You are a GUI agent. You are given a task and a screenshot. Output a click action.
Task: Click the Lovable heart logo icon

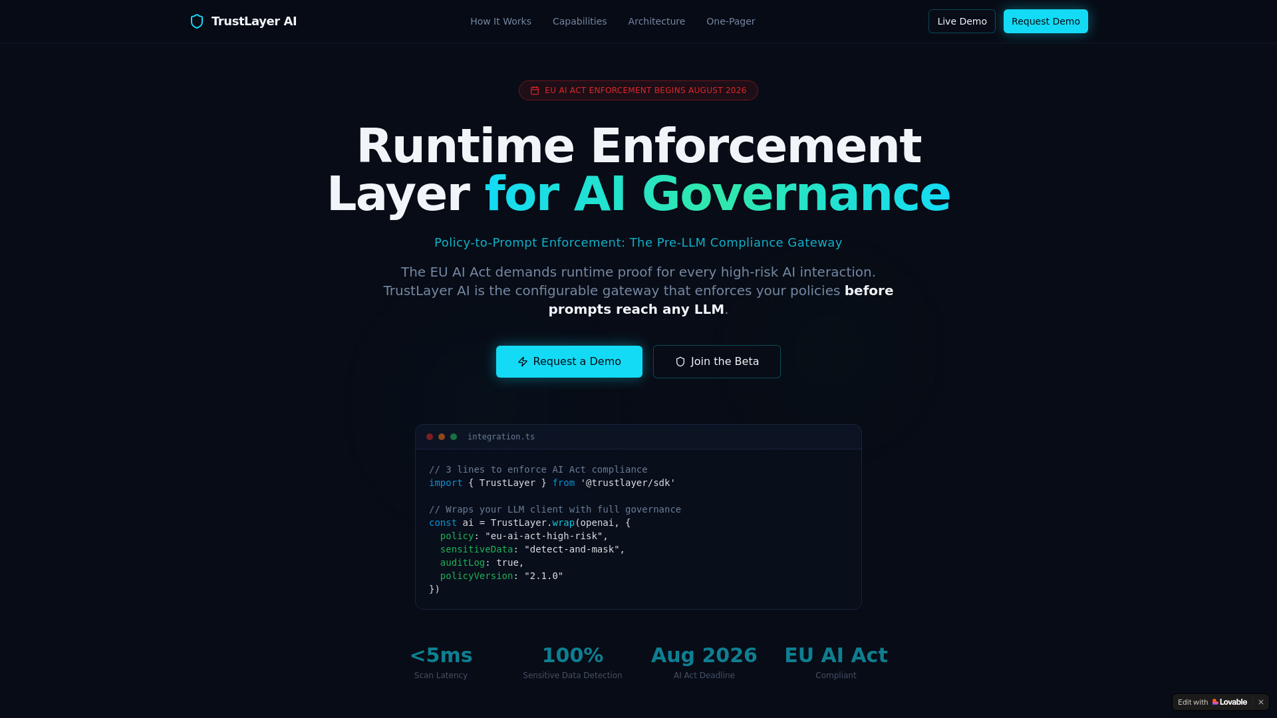[x=1215, y=702]
